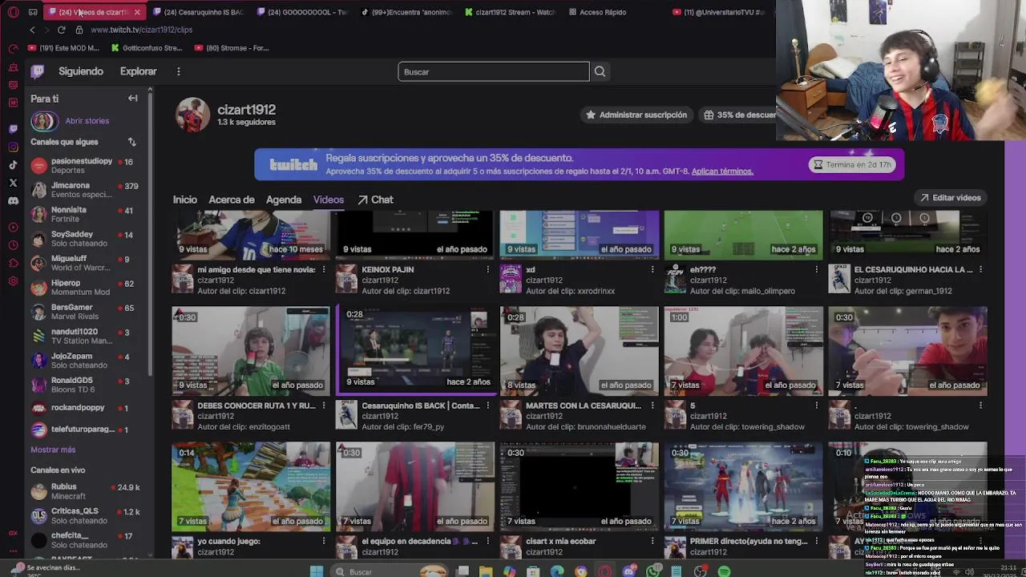The width and height of the screenshot is (1026, 577).
Task: Open the cizart1912 profile avatar
Action: pos(192,115)
